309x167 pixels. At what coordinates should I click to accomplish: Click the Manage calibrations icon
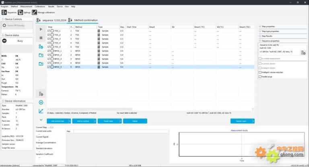point(35,12)
